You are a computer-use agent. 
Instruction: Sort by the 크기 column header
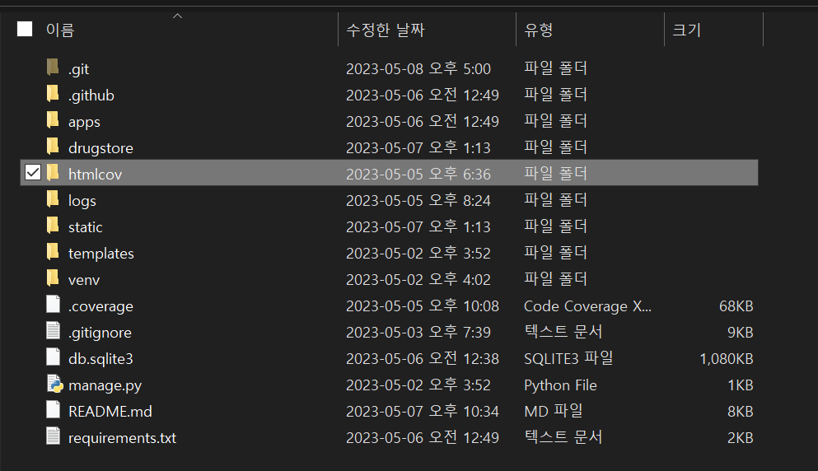pos(686,30)
